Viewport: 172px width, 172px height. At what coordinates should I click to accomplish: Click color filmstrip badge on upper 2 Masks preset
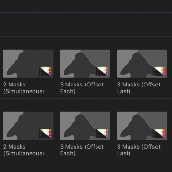[45, 71]
